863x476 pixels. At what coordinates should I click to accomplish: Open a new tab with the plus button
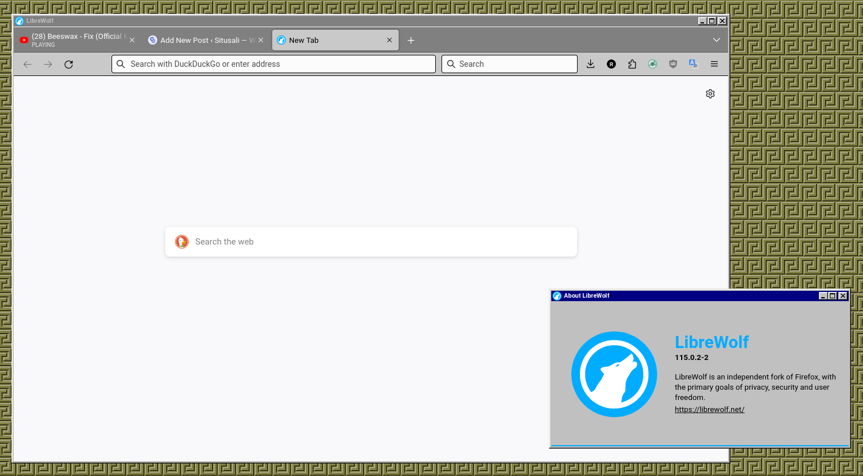tap(411, 40)
